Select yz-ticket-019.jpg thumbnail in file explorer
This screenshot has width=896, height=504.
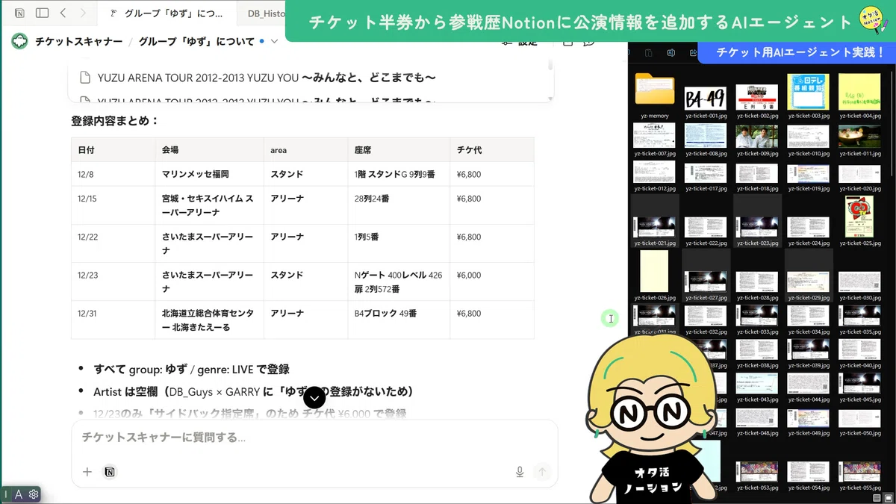click(808, 172)
